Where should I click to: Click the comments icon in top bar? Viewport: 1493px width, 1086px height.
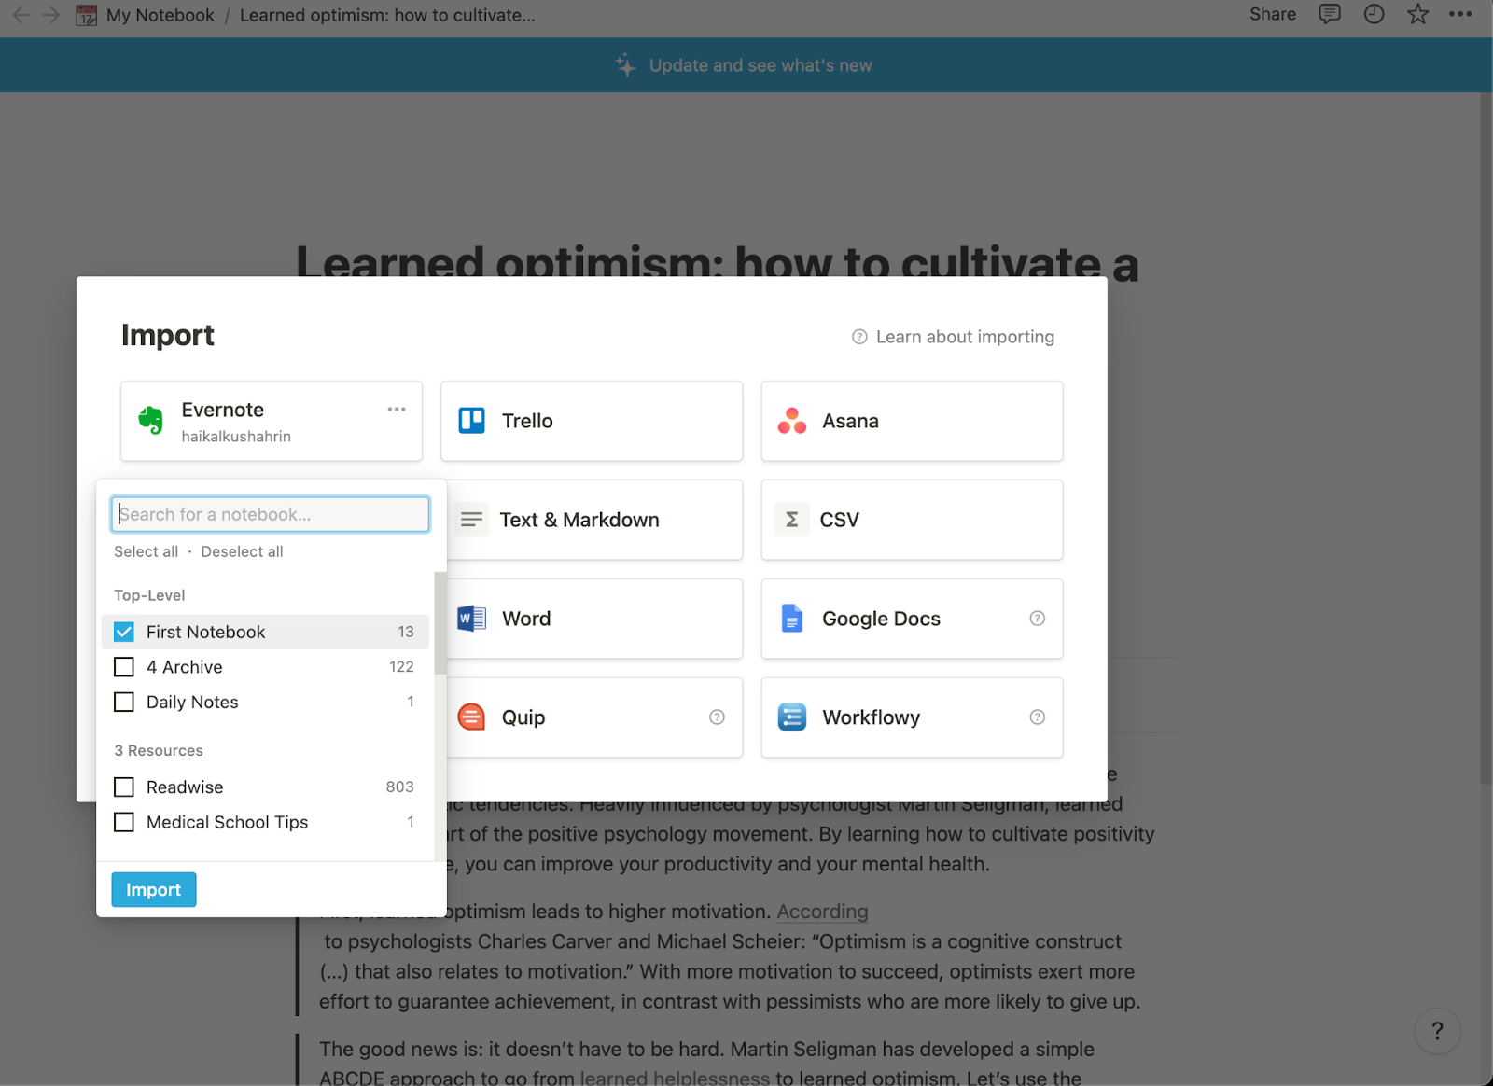(x=1329, y=14)
